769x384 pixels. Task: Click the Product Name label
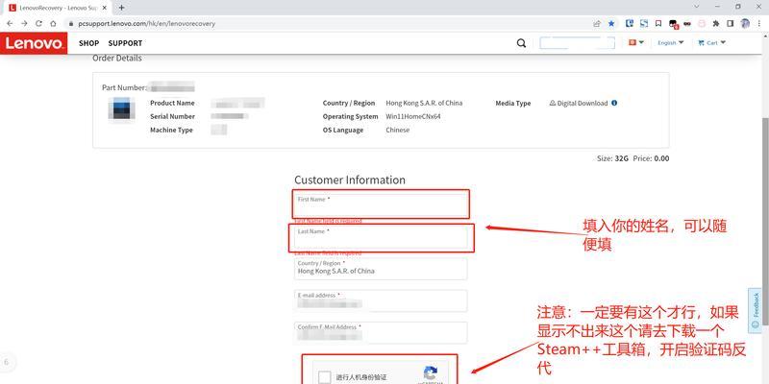(172, 104)
